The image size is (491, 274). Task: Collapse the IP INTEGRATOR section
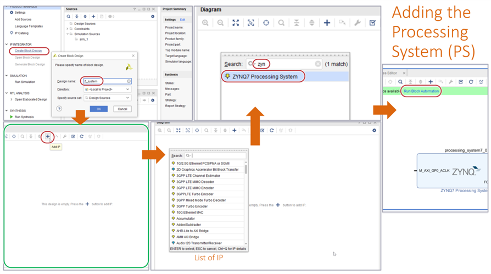click(7, 44)
